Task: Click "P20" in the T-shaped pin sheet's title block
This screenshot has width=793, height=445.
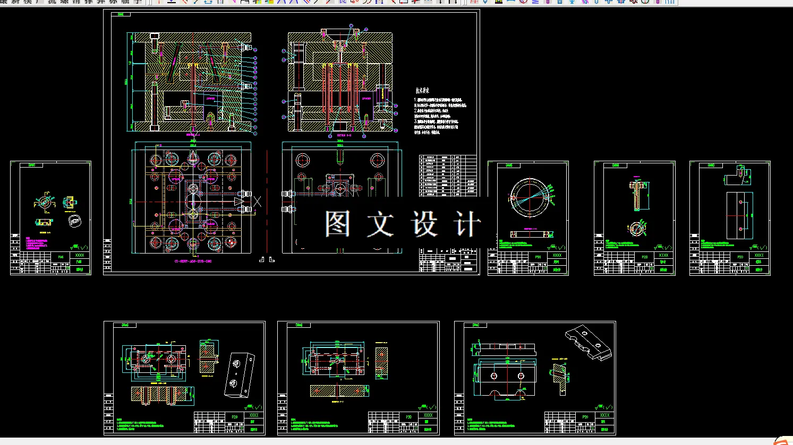Action: pos(644,257)
